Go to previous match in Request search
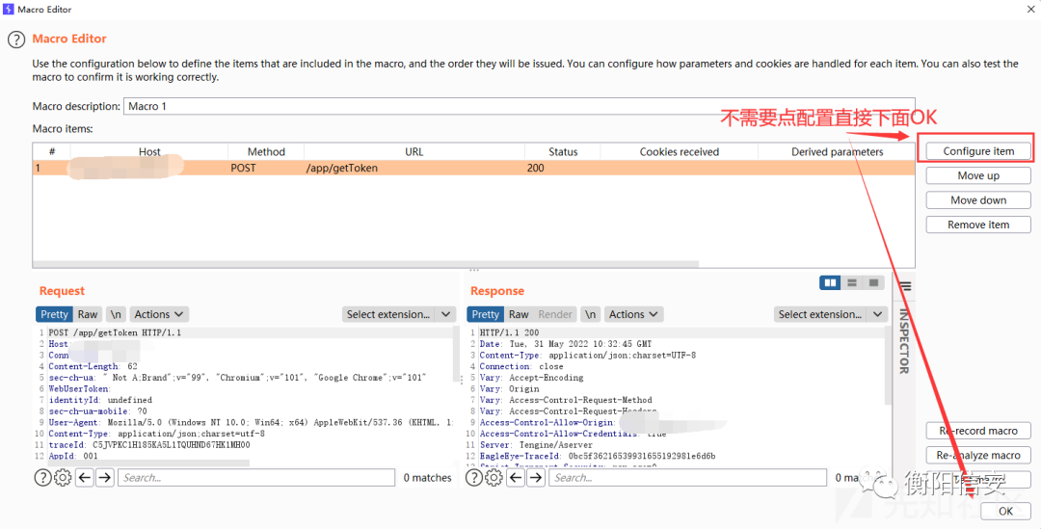 click(84, 477)
